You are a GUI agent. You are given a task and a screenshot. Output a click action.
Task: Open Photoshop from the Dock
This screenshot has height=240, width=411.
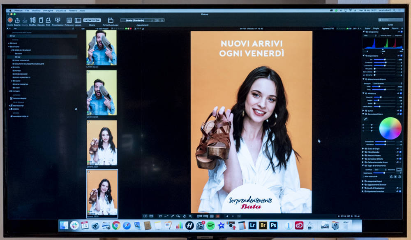click(273, 225)
